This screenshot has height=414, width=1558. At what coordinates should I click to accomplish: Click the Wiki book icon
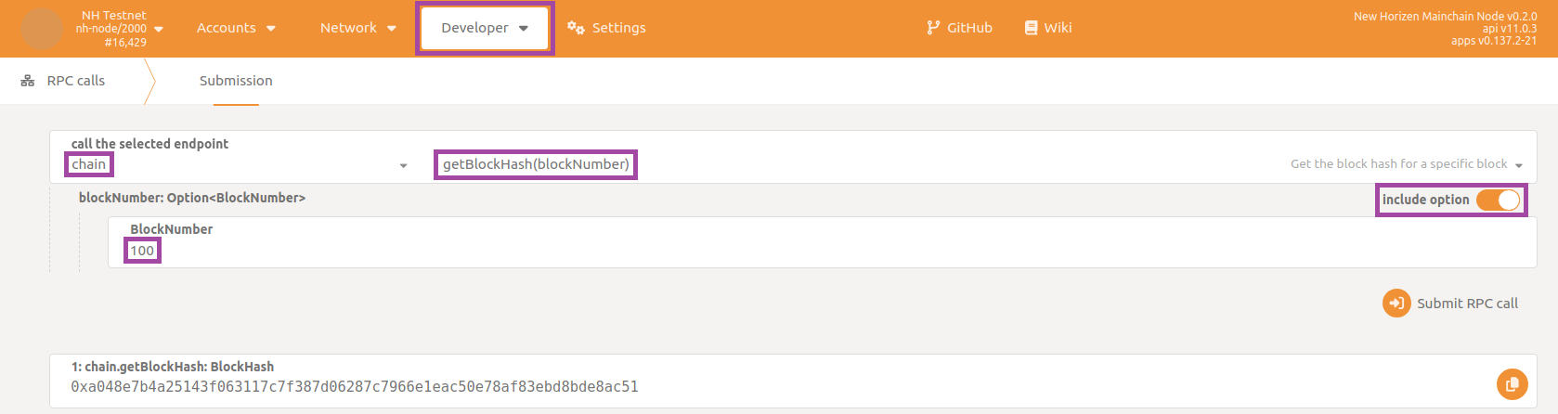(1031, 28)
